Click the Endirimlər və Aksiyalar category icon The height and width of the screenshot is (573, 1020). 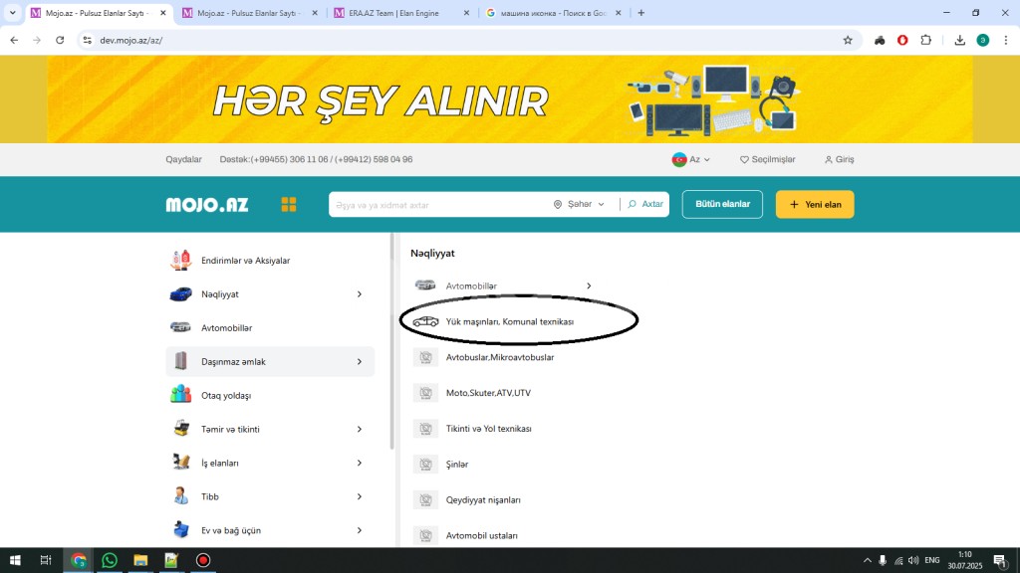pyautogui.click(x=180, y=261)
